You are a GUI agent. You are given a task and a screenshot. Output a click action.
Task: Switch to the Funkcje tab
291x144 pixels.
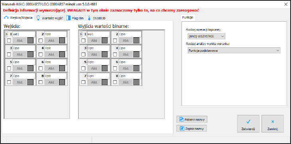188,18
